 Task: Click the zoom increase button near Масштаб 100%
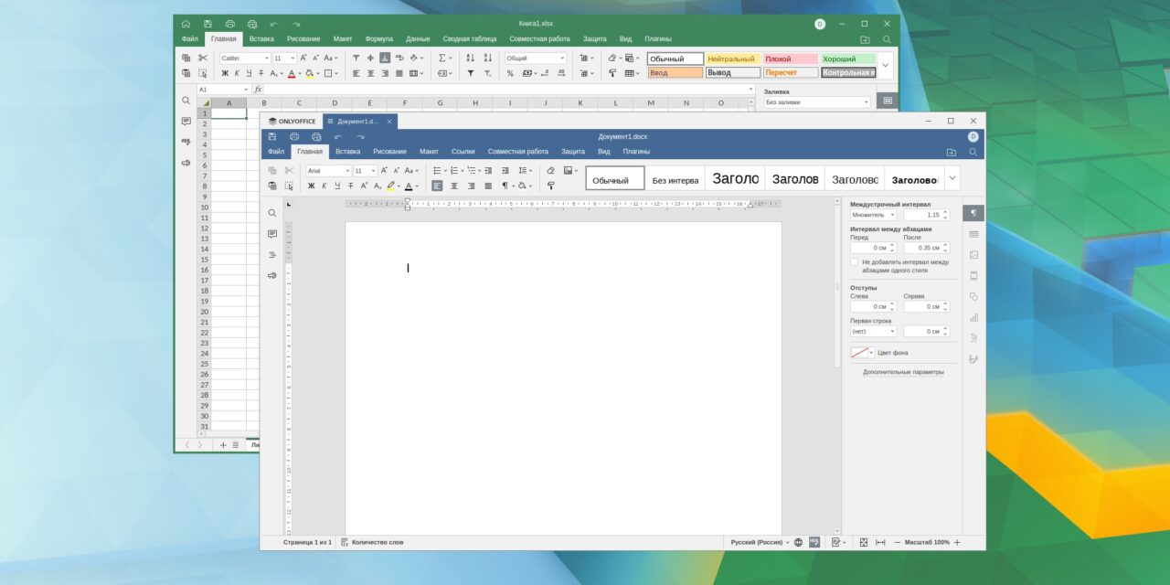(x=957, y=541)
